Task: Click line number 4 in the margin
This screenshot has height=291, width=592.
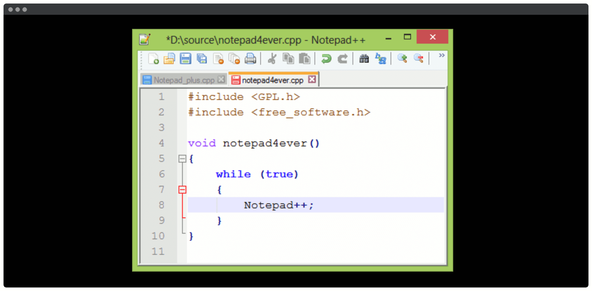Action: pyautogui.click(x=161, y=143)
